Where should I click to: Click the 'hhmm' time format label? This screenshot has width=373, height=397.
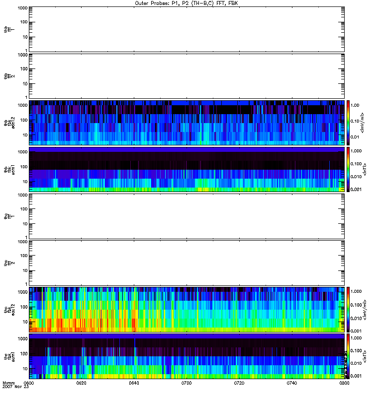8,384
